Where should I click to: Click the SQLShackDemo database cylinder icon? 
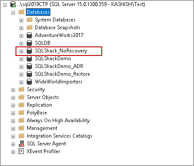[29, 58]
